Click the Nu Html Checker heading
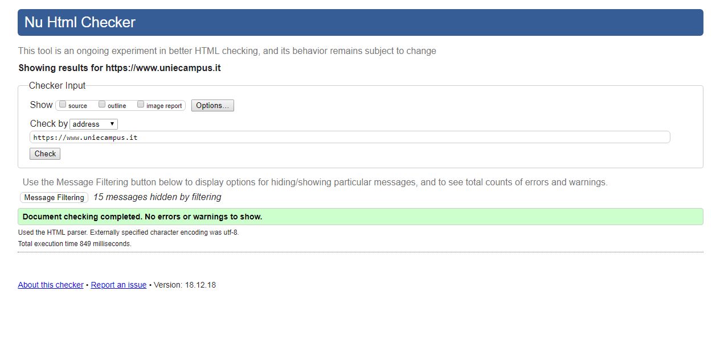The height and width of the screenshot is (349, 712). 80,22
